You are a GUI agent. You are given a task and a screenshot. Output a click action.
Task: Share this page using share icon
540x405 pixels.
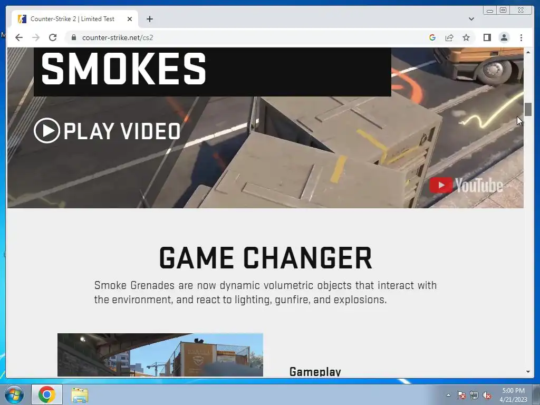point(449,37)
